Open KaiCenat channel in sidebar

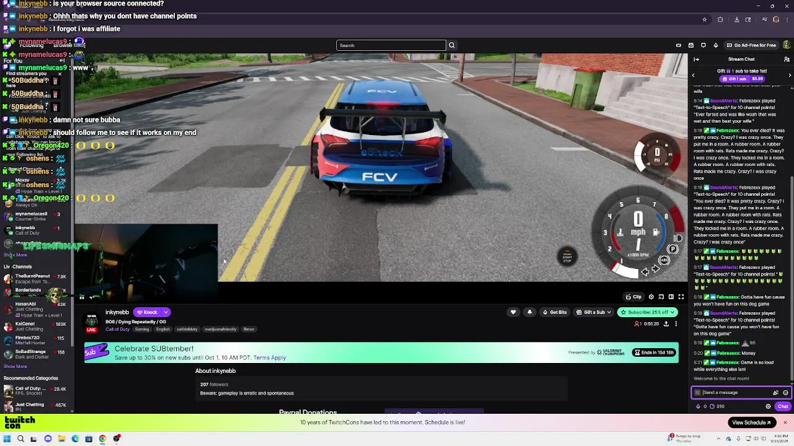[x=36, y=326]
